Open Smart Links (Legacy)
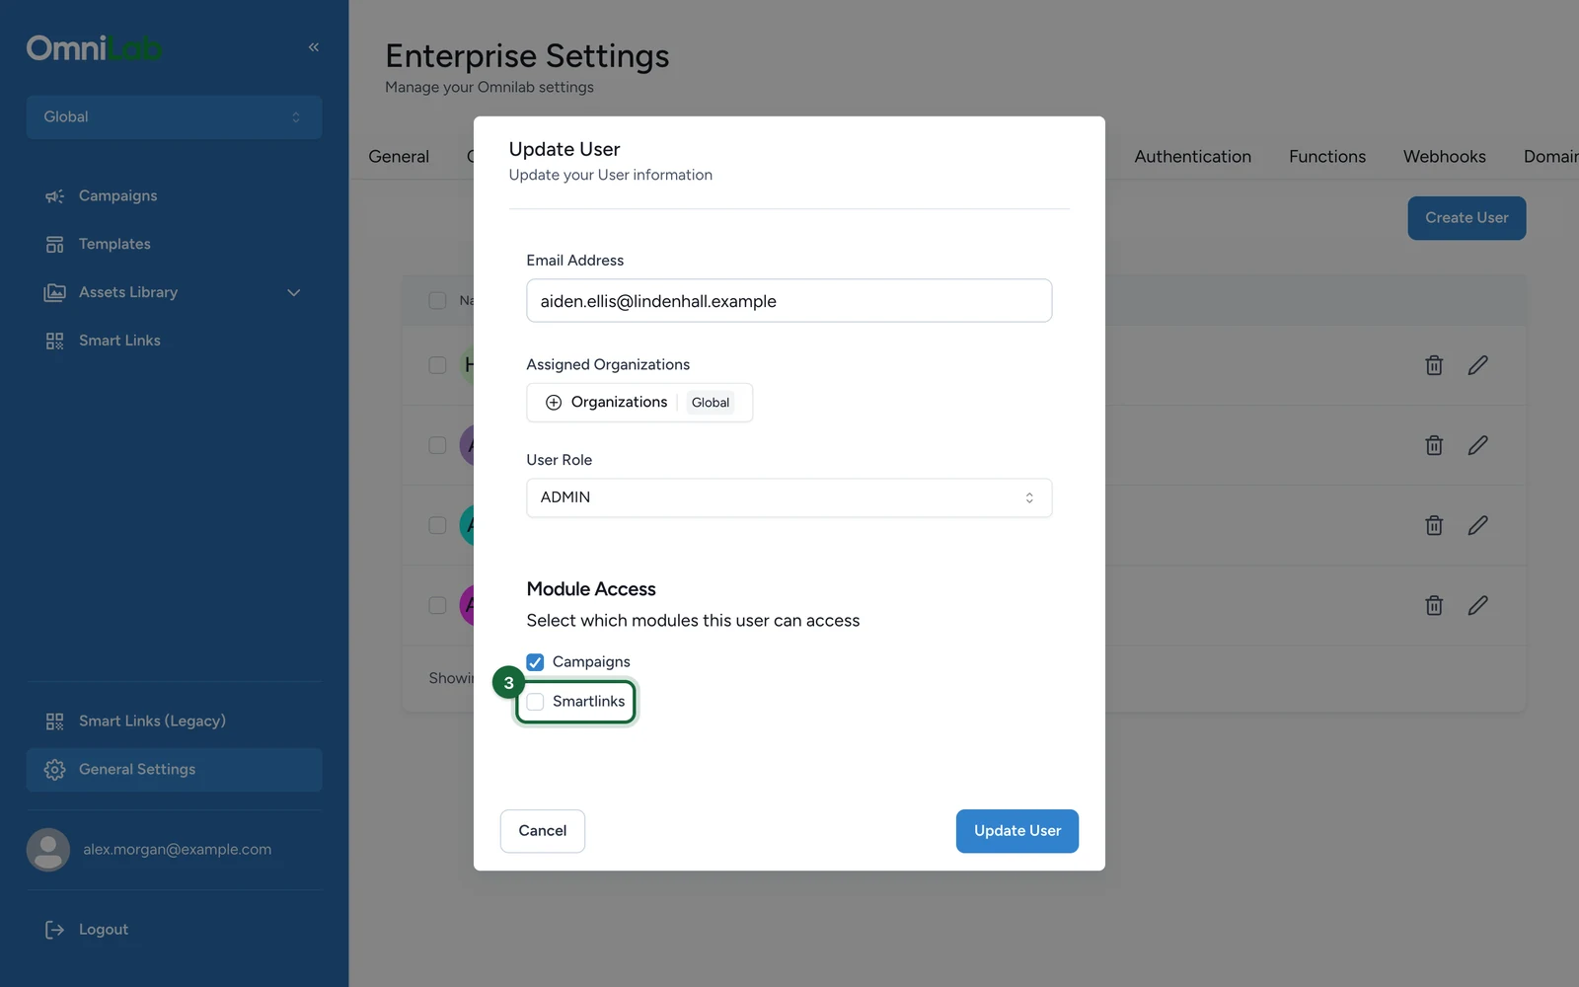 click(x=152, y=721)
